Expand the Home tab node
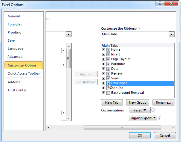The height and width of the screenshot is (142, 181). click(x=104, y=50)
